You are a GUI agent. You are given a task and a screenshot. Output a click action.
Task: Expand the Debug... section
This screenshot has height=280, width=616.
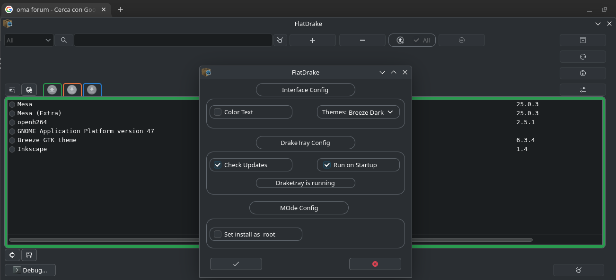pos(30,270)
